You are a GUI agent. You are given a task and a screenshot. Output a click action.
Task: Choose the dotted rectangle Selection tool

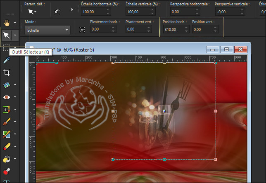pos(6,47)
